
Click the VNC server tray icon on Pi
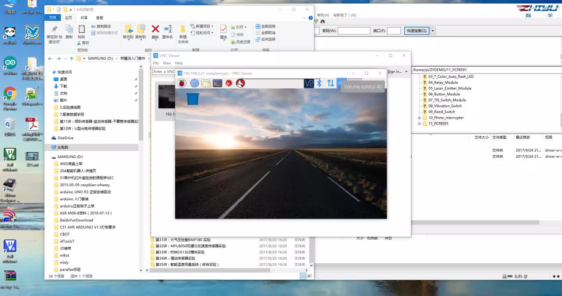[x=309, y=83]
